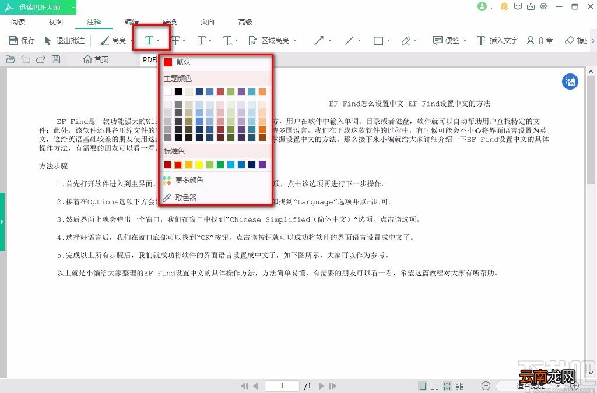This screenshot has width=597, height=393.
Task: Click Exit Annotation (退出批注) tool
Action: [x=64, y=40]
